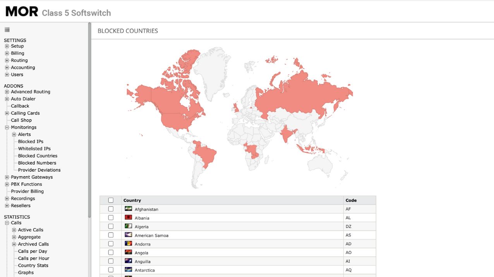The image size is (494, 277).
Task: Click Australia on the world map
Action: 320,165
